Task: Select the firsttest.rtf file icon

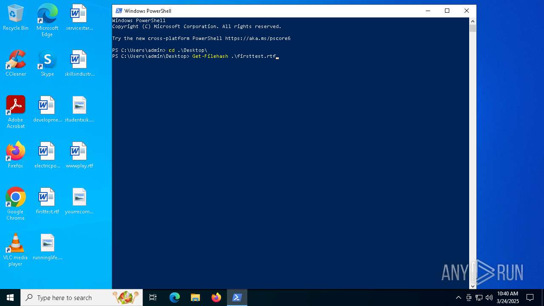Action: pos(47,201)
